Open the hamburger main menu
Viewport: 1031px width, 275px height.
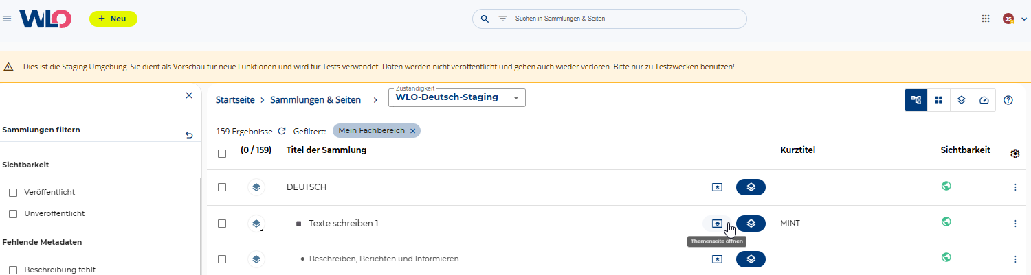coord(8,19)
